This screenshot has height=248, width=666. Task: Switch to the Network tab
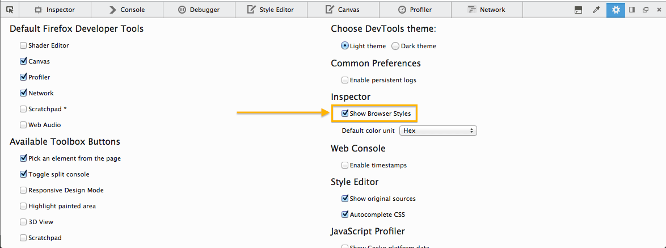click(x=486, y=10)
